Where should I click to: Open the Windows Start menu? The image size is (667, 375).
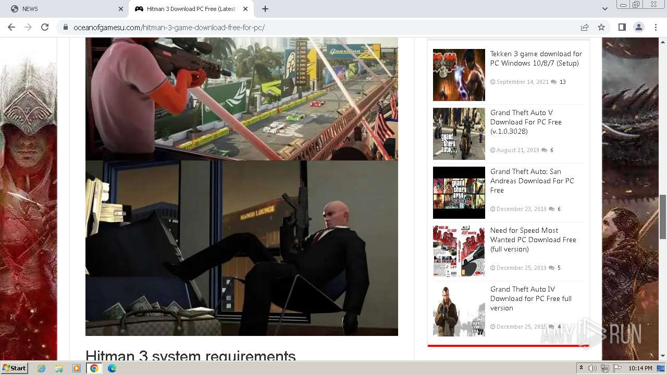[x=15, y=368]
